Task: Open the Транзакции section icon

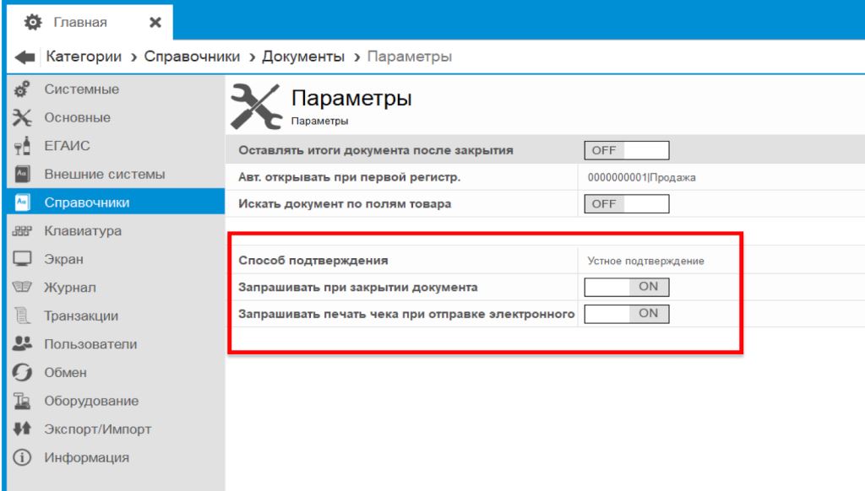Action: click(22, 316)
